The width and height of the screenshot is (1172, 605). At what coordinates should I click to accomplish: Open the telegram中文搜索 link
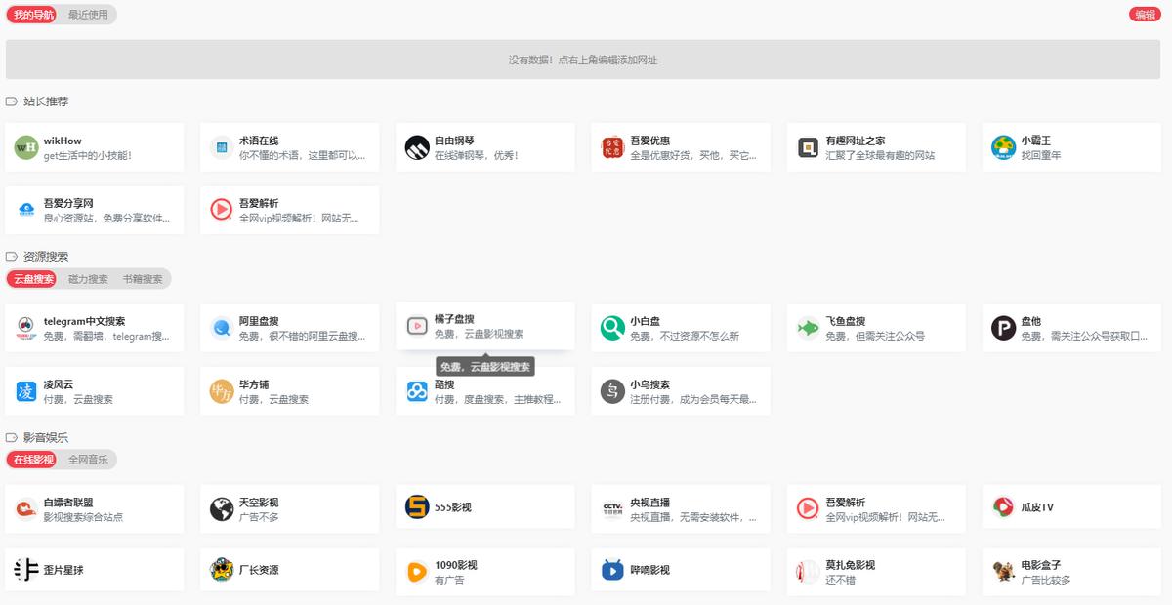tap(94, 327)
